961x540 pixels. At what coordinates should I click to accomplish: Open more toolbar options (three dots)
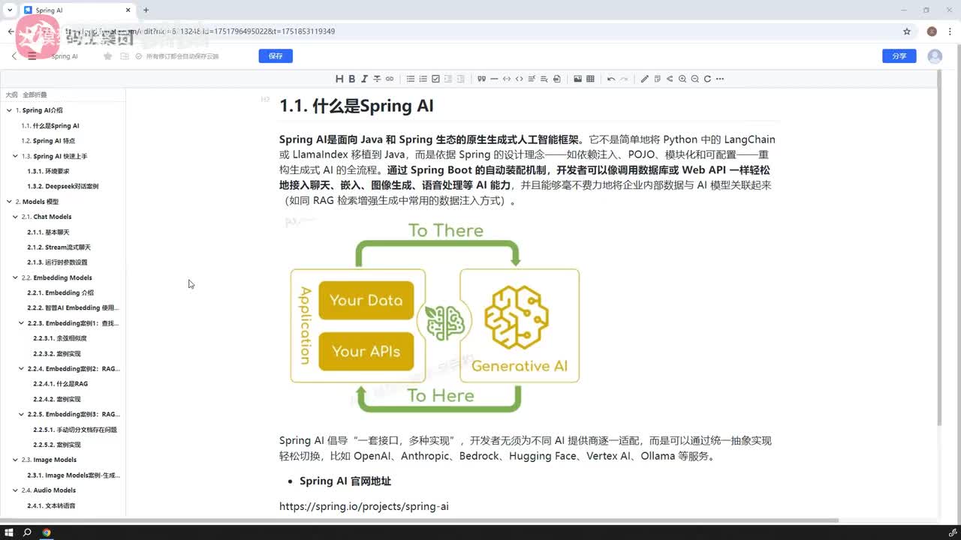click(x=720, y=79)
